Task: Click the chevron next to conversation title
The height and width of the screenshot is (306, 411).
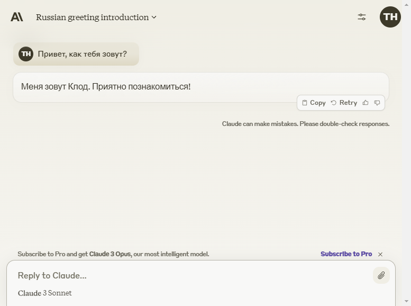Action: pyautogui.click(x=154, y=17)
